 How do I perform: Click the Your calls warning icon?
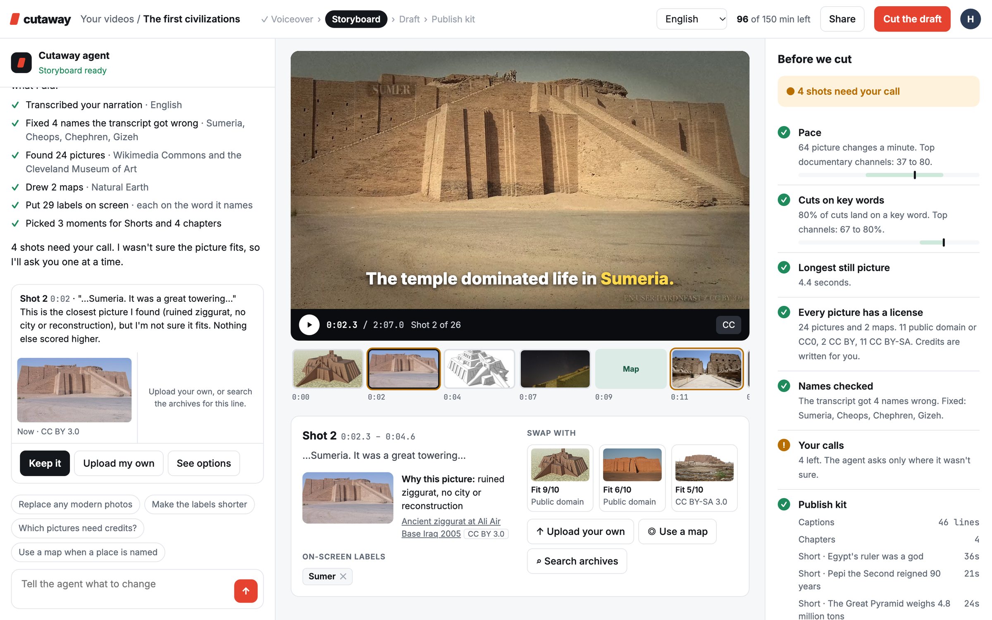[784, 445]
